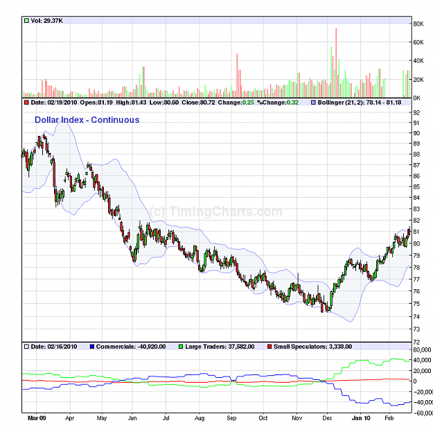Image resolution: width=433 pixels, height=432 pixels.
Task: Click the green Large Traders legend square
Action: coord(181,347)
